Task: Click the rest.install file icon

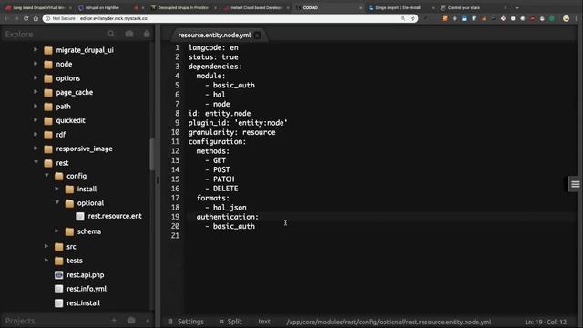Action: pyautogui.click(x=58, y=303)
